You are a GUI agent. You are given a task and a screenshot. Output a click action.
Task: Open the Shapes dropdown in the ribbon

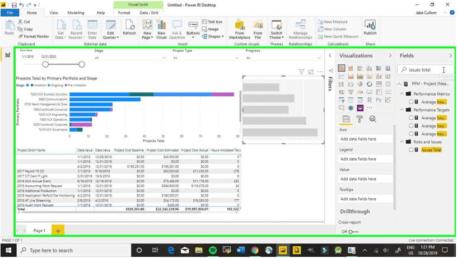click(x=213, y=36)
